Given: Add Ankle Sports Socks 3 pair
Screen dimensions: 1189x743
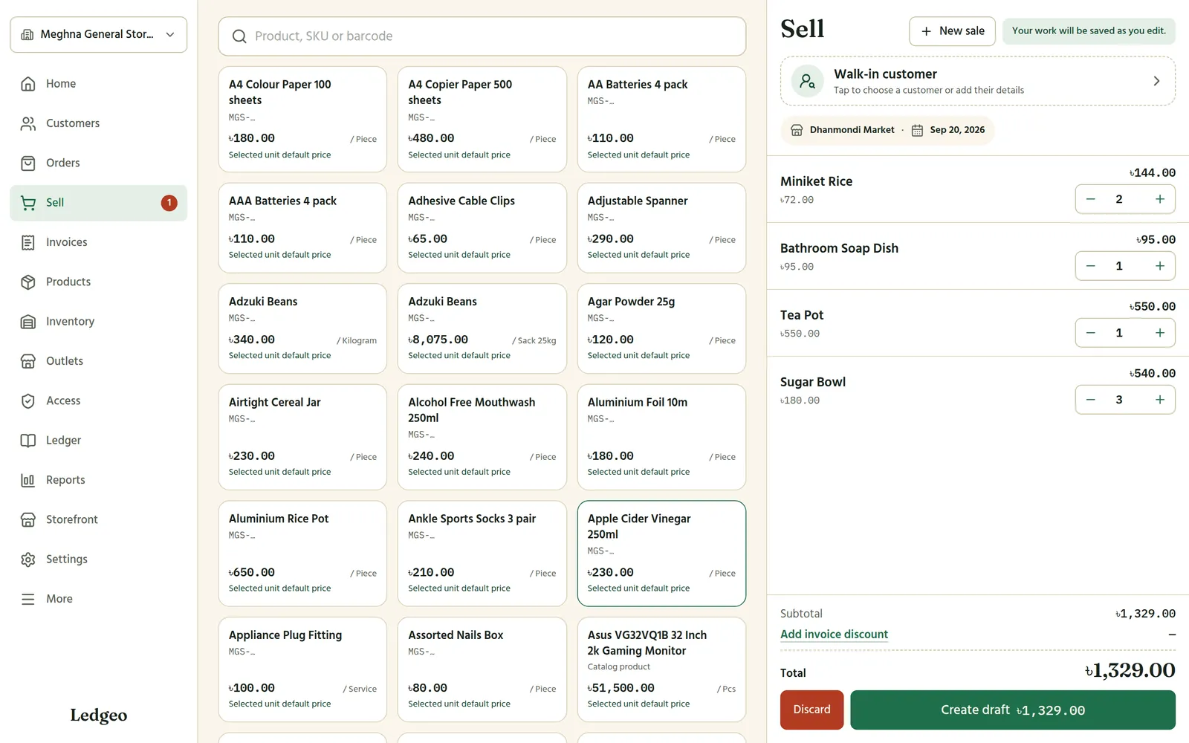Looking at the screenshot, I should [482, 554].
